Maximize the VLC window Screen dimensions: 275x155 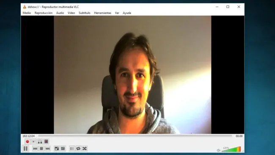[228, 7]
